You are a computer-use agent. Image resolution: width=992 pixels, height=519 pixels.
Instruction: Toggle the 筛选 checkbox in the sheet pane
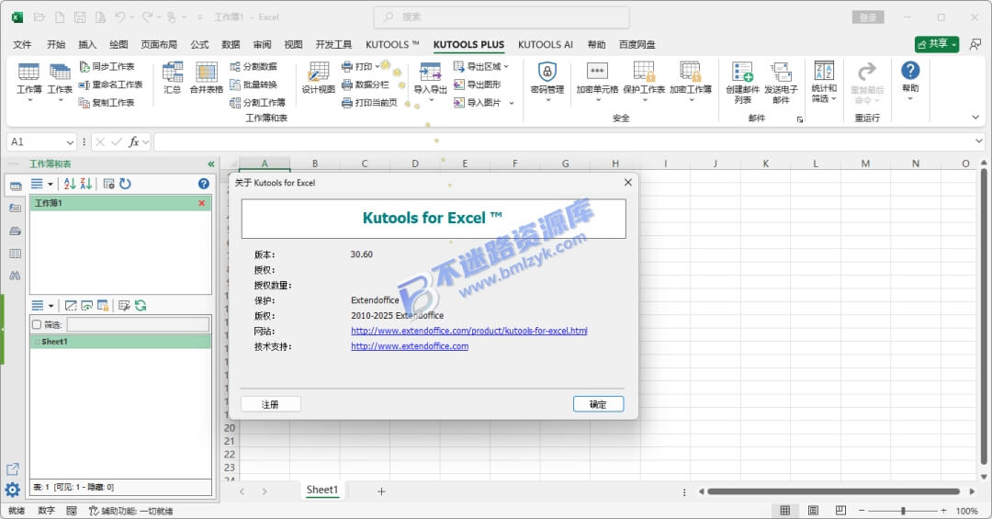[x=37, y=324]
